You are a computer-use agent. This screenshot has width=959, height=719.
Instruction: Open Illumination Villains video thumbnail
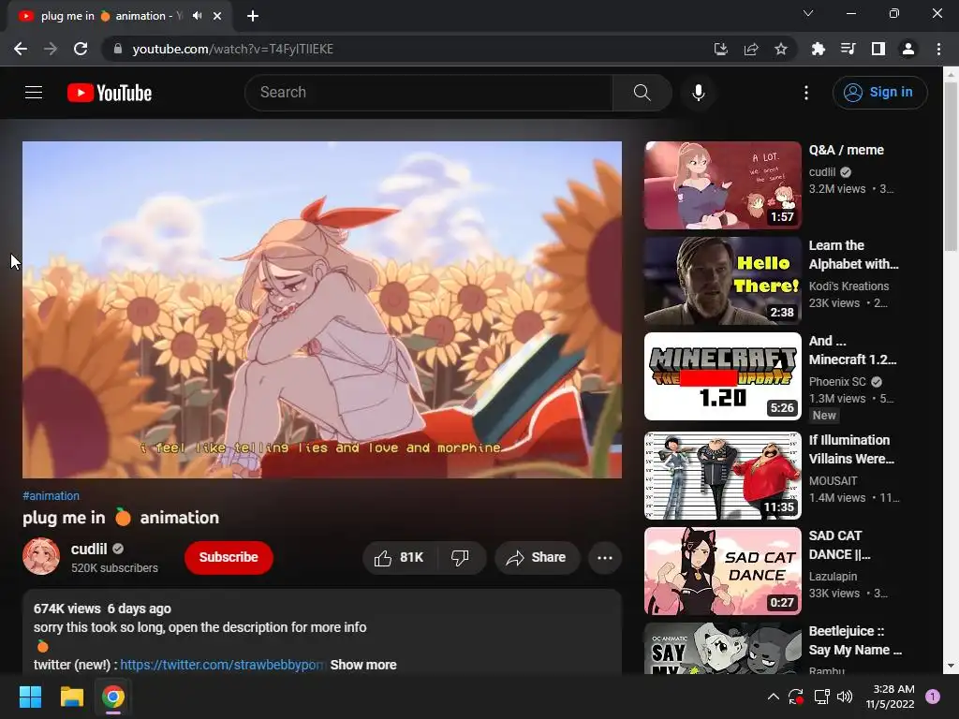722,475
